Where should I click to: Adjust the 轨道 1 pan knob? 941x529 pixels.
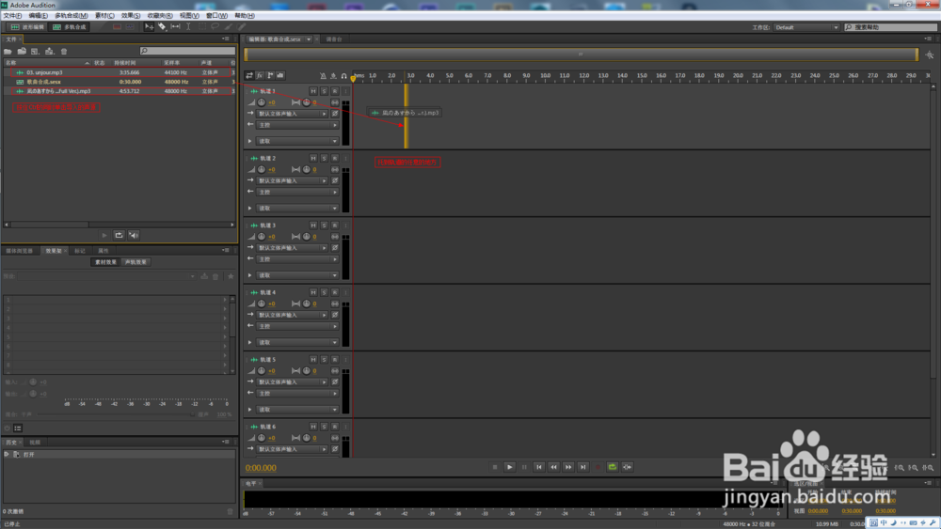pyautogui.click(x=307, y=102)
